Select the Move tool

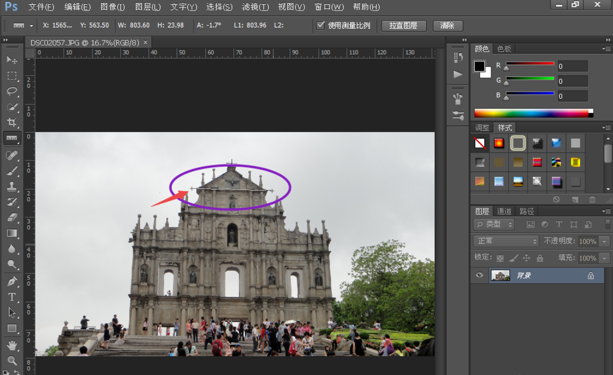point(12,60)
